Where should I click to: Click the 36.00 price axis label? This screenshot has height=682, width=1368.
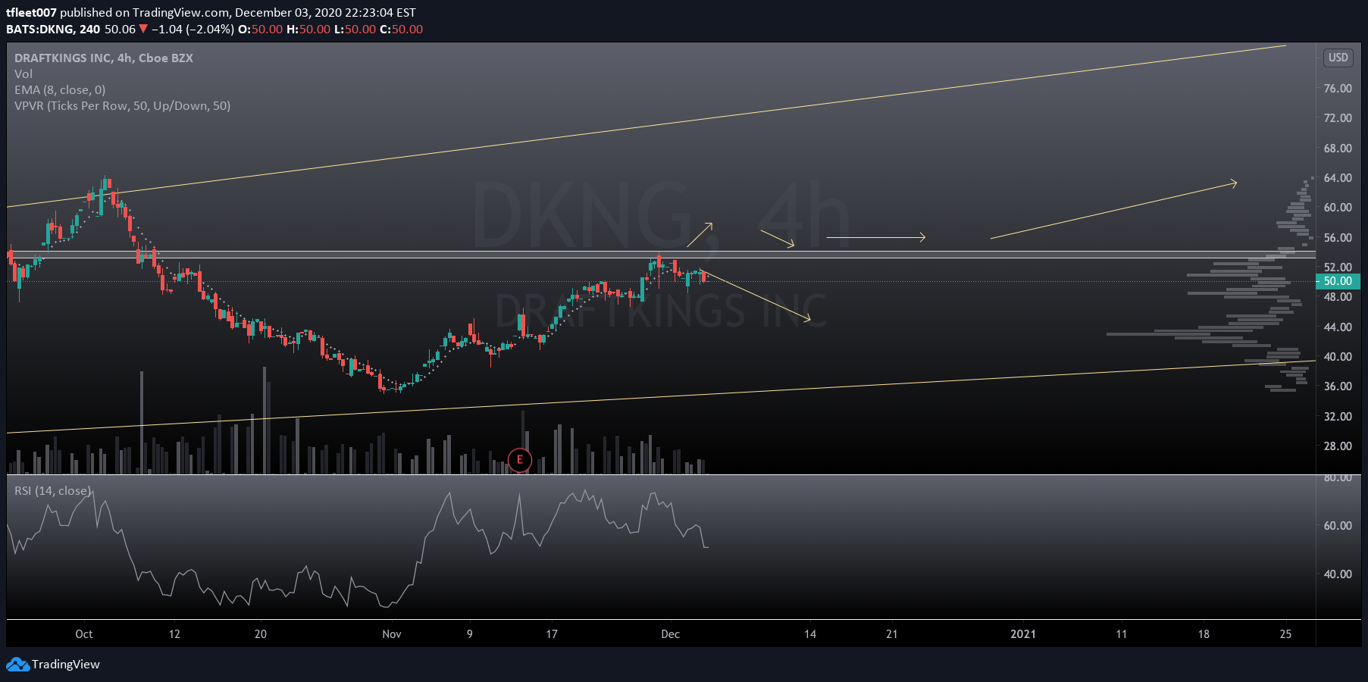point(1338,386)
